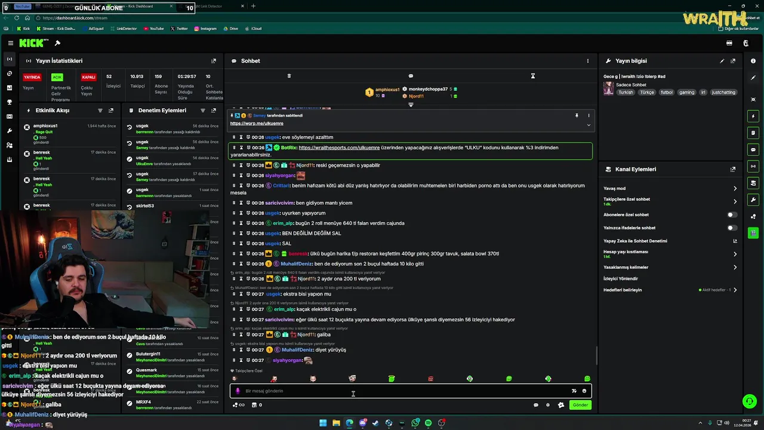Filter the Denetim Eylemleri panel
This screenshot has height=430, width=764.
pos(202,110)
